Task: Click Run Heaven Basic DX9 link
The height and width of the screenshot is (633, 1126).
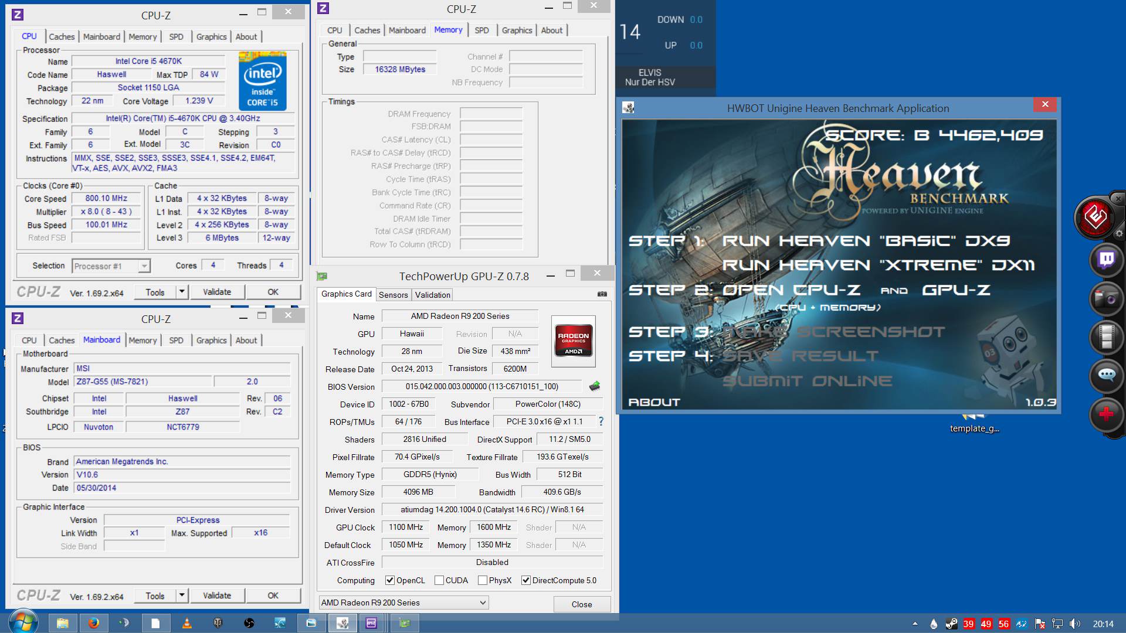Action: (866, 241)
